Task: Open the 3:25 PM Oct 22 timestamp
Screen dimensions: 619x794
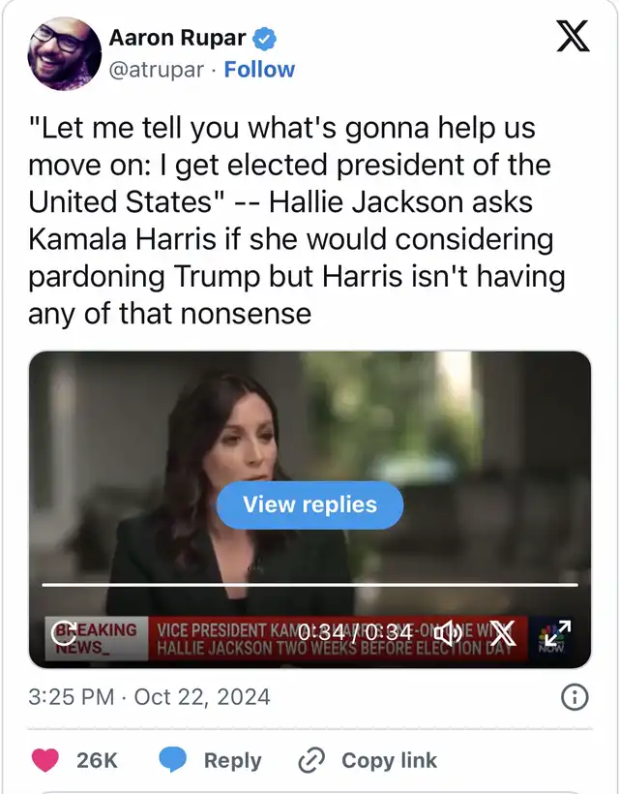Action: pyautogui.click(x=149, y=697)
